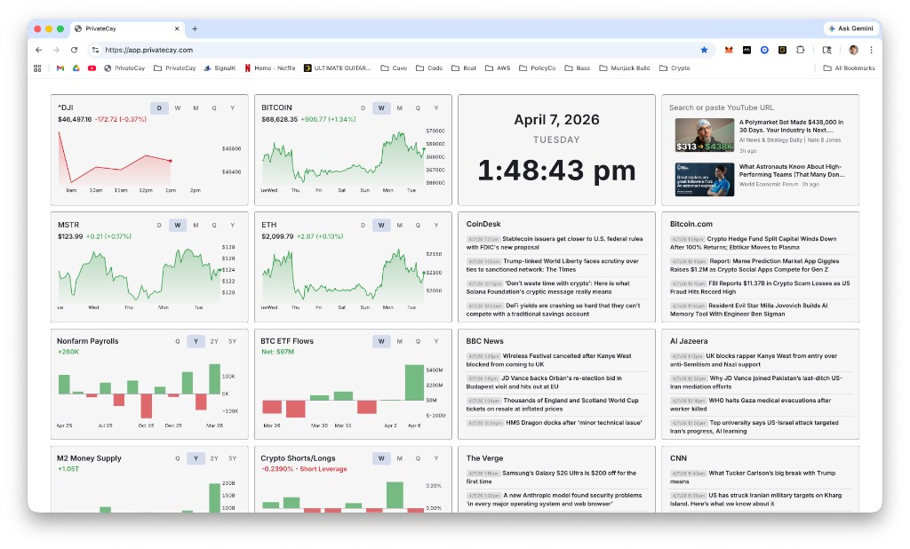Viewport: 910px width, 549px height.
Task: Open the Chrome profile avatar
Action: 853,50
